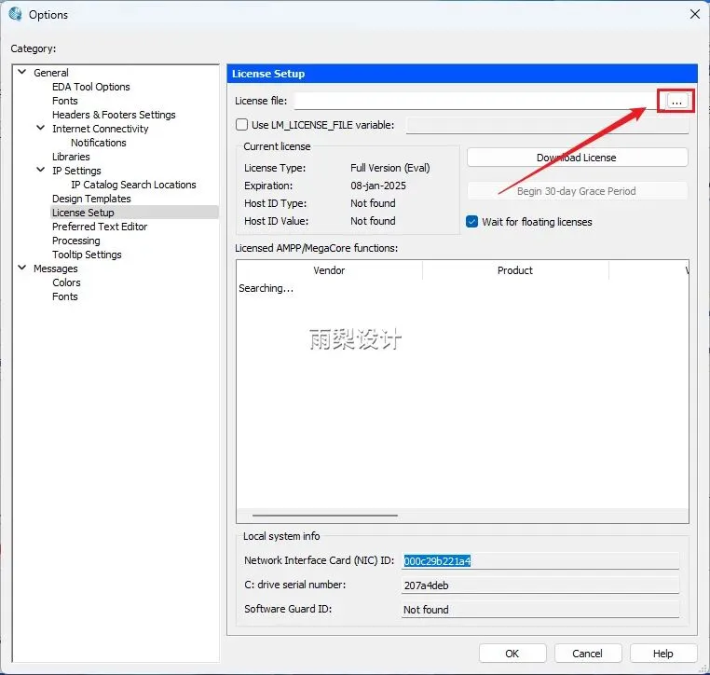Enable Use LM_LICENSE_FILE variable checkbox

tap(242, 125)
